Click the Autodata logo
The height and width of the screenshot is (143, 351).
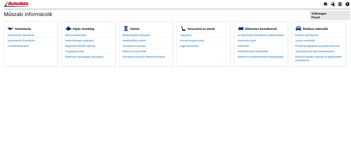pyautogui.click(x=16, y=4)
